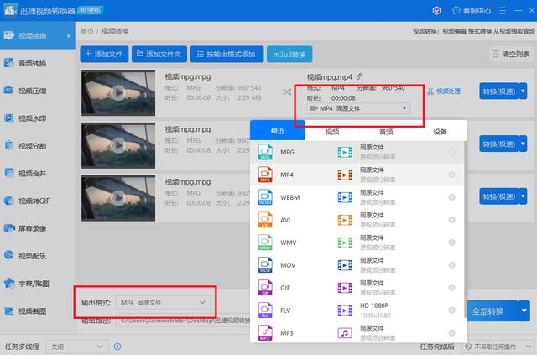Select the MP3 format icon in the list
The height and width of the screenshot is (355, 537).
click(265, 332)
